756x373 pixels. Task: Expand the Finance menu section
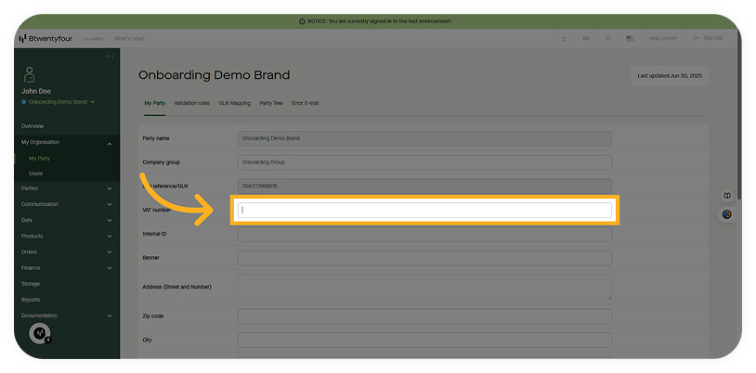pos(110,268)
